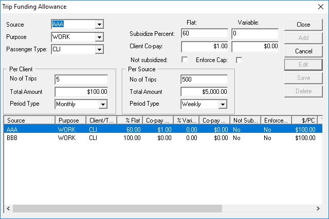This screenshot has height=219, width=329.
Task: Click the Flat Subsidize Percent field
Action: tap(205, 33)
